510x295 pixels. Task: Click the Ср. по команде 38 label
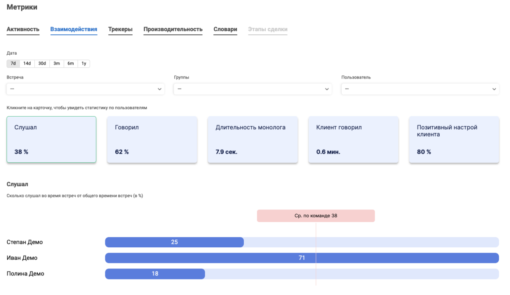click(316, 216)
